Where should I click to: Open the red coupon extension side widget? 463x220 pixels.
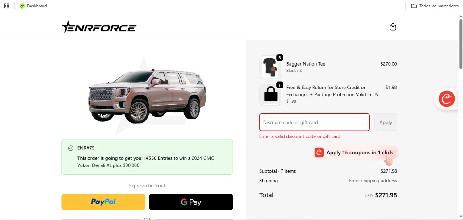(x=447, y=99)
